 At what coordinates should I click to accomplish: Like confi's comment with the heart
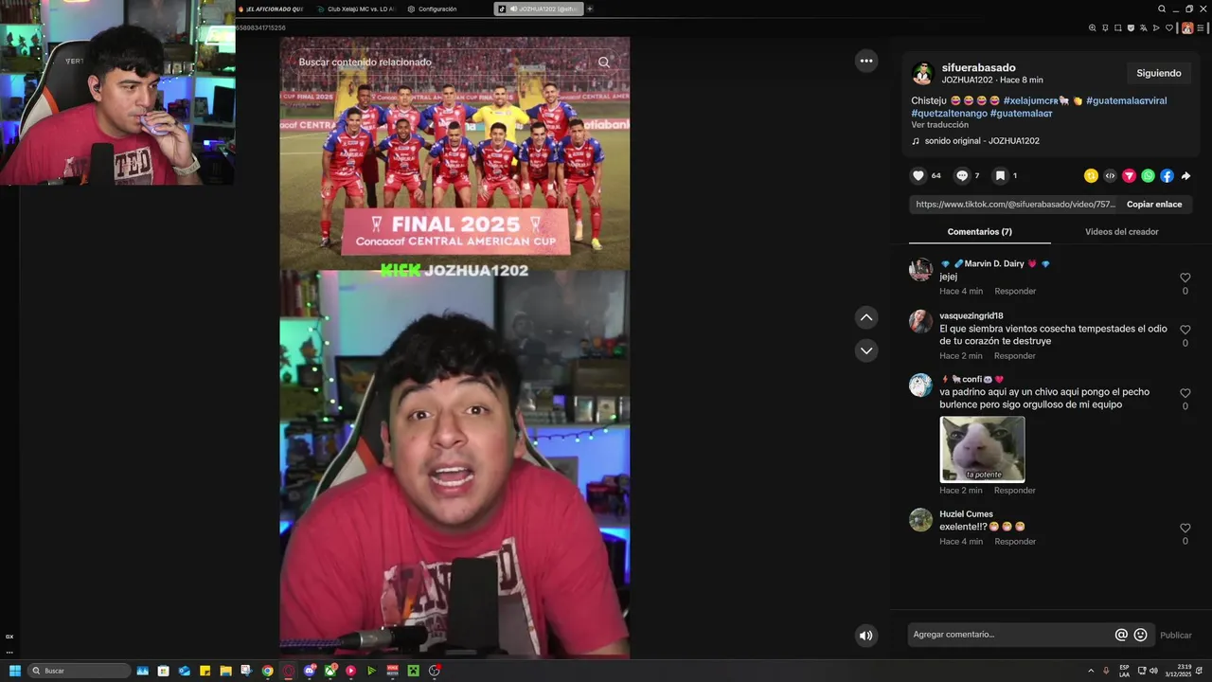(1185, 393)
